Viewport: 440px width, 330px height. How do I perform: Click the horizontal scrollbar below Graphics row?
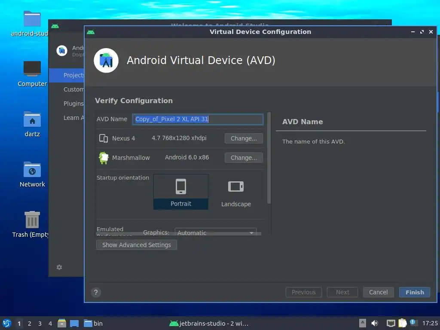pos(178,234)
